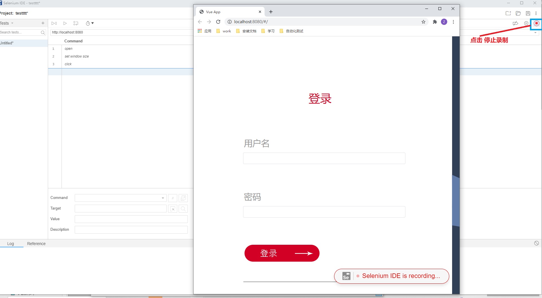Open Chrome profile avatar Z

pyautogui.click(x=444, y=22)
